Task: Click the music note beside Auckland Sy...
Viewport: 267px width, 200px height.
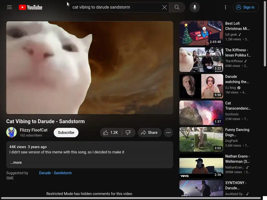Action: [247, 194]
